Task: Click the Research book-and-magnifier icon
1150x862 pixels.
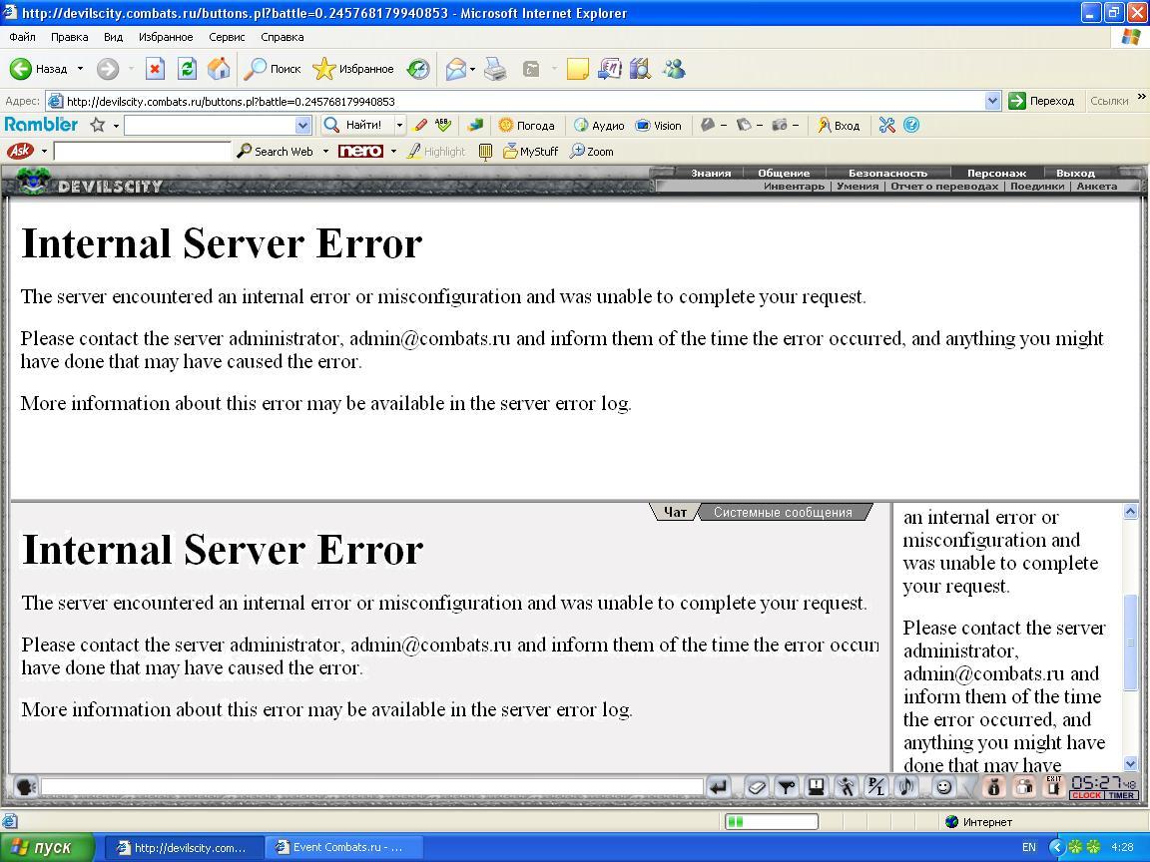Action: tap(640, 69)
